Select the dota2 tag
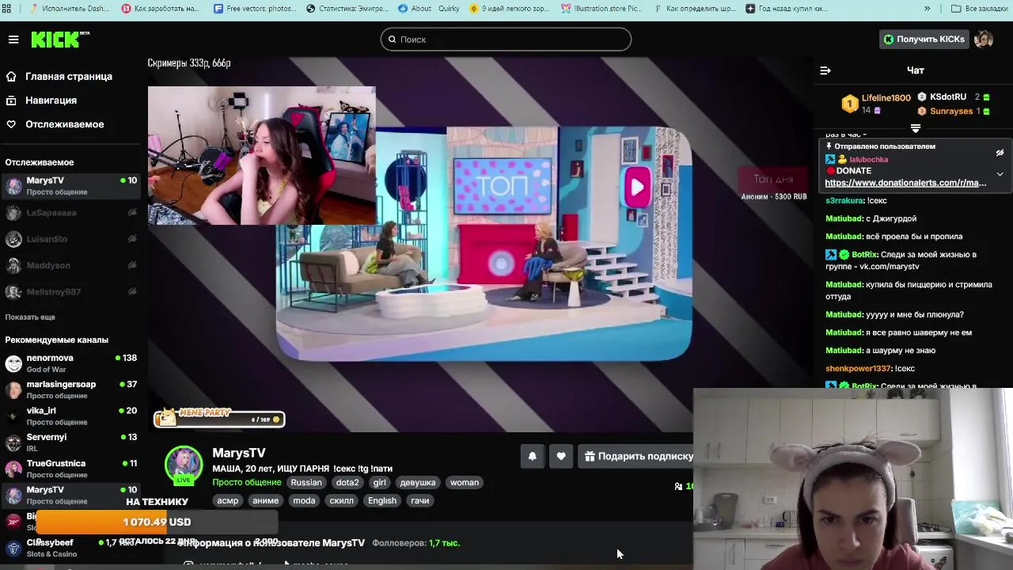The height and width of the screenshot is (570, 1013). [347, 482]
